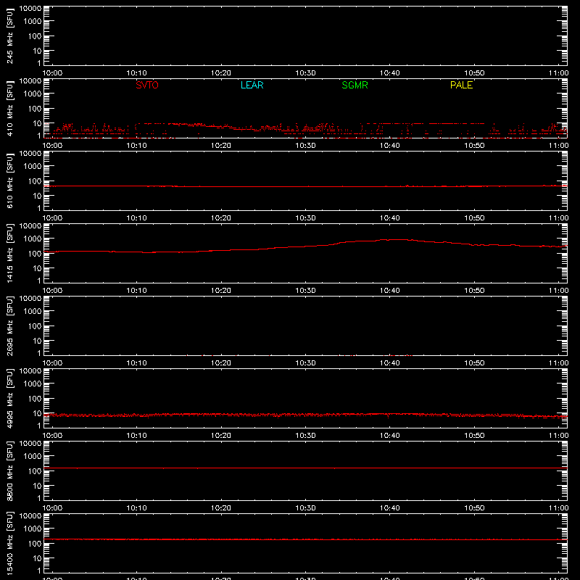
Task: Click the 10:40 time label of 610 MHz panel
Action: [x=389, y=218]
